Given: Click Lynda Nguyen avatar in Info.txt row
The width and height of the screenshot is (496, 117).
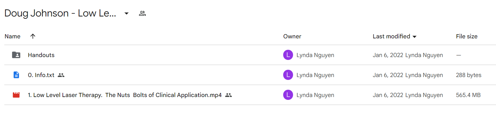Looking at the screenshot, I should 288,75.
